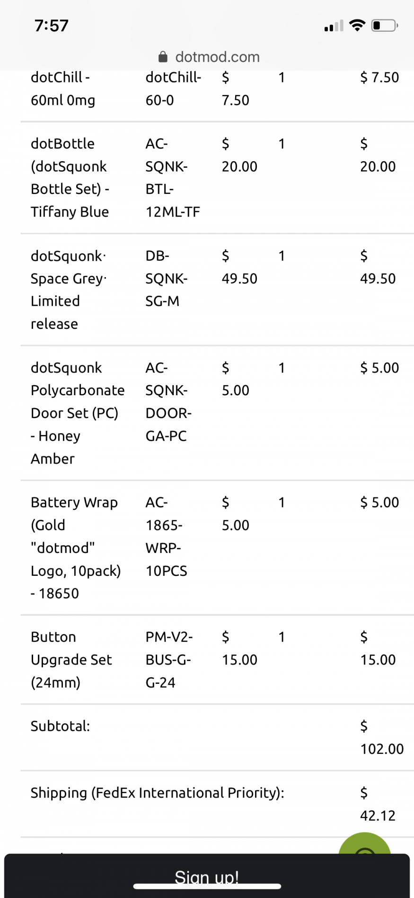Screen dimensions: 414x898
Task: Tap the Subtotal label
Action: tap(60, 726)
